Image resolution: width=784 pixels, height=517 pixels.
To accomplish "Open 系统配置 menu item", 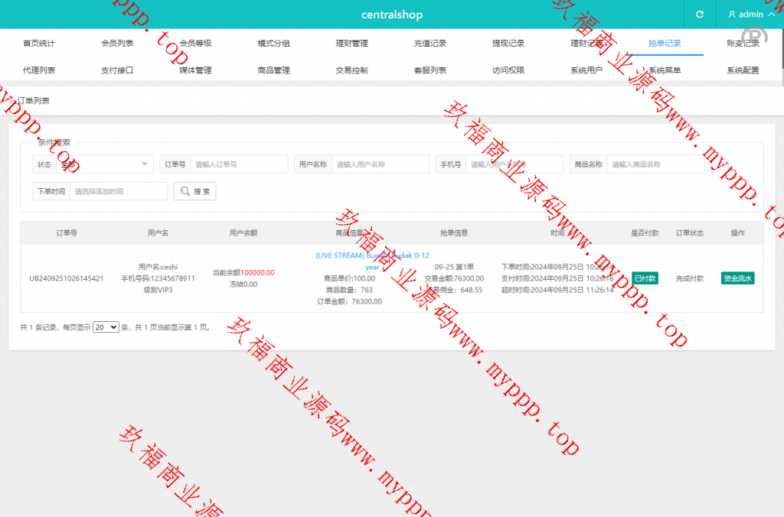I will 742,70.
